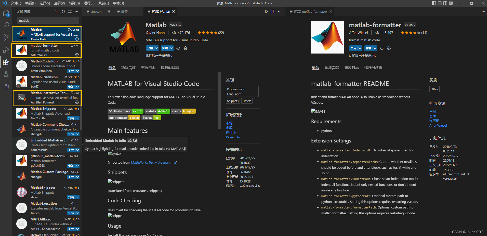Refresh the extensions list
Image resolution: width=487 pixels, height=236 pixels.
coord(63,11)
